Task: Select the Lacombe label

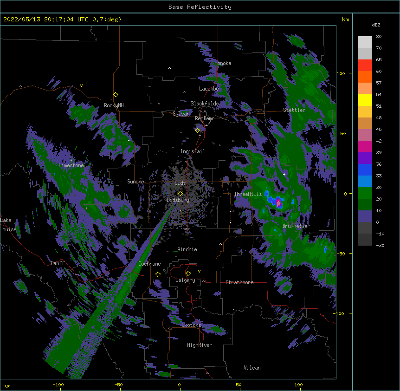Action: click(209, 89)
